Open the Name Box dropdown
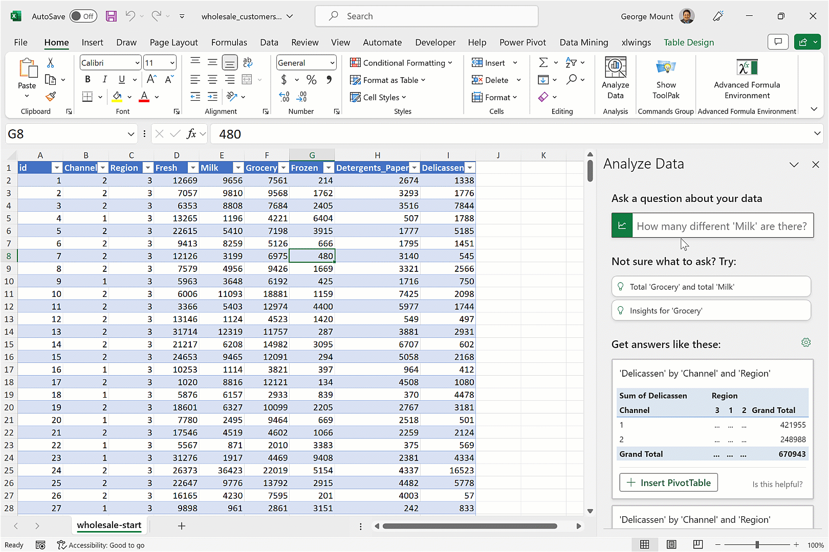The image size is (829, 552). click(x=131, y=134)
